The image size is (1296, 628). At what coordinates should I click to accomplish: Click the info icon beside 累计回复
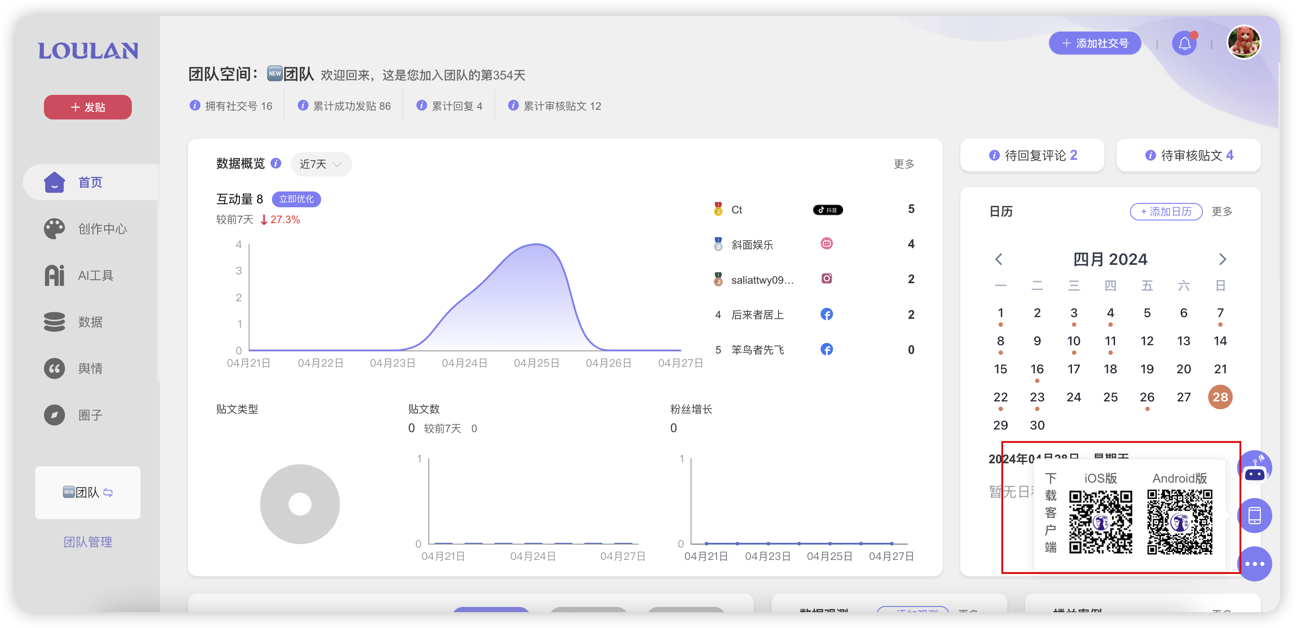click(x=422, y=105)
